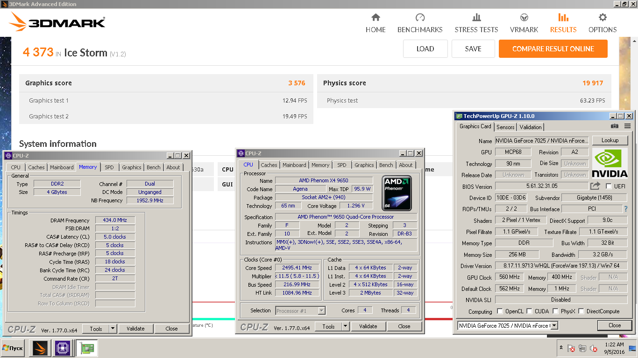Click the AMD Phenom logo in CPU-Z

[x=397, y=193]
